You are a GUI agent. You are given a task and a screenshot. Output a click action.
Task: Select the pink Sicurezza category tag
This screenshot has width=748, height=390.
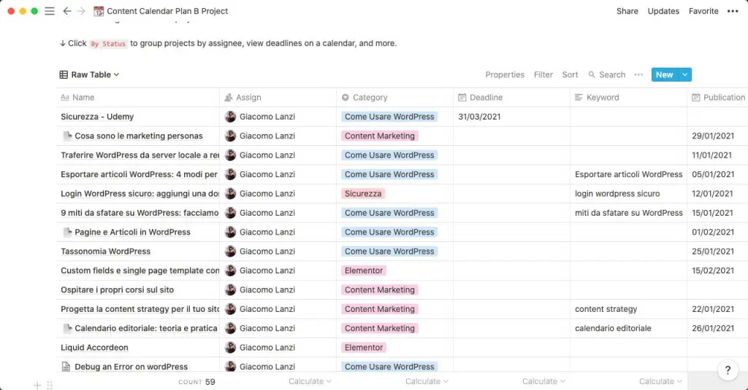363,194
